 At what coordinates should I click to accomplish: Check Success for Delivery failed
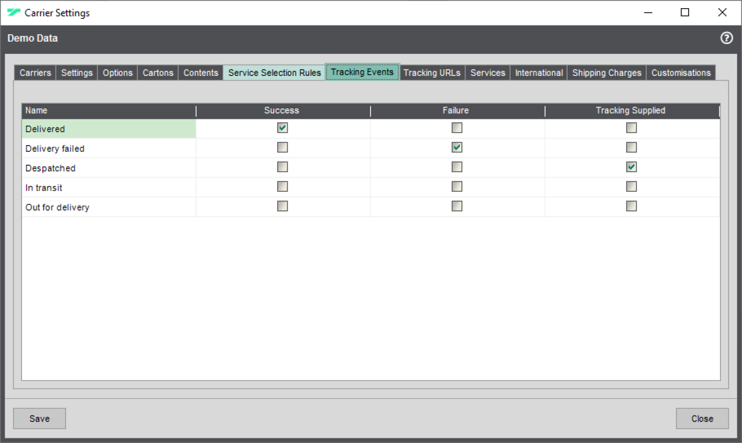(x=282, y=147)
